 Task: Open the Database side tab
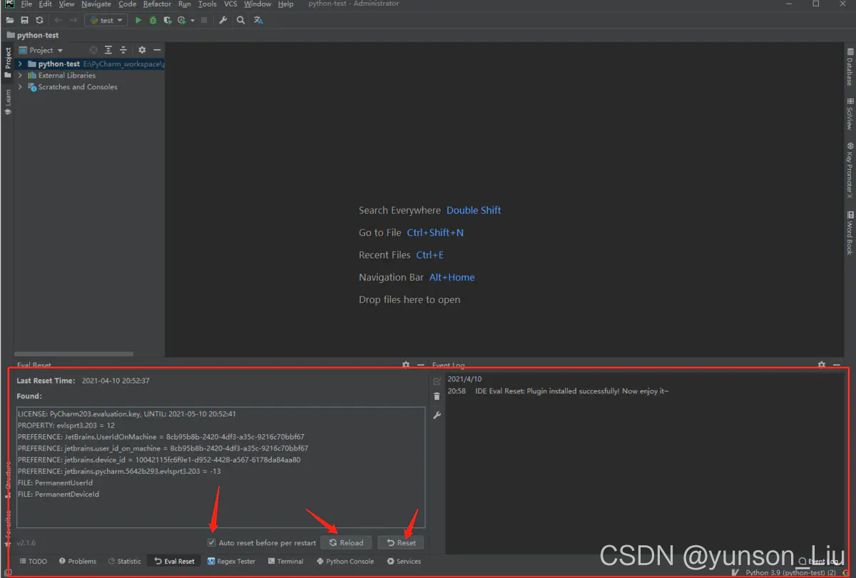point(850,67)
